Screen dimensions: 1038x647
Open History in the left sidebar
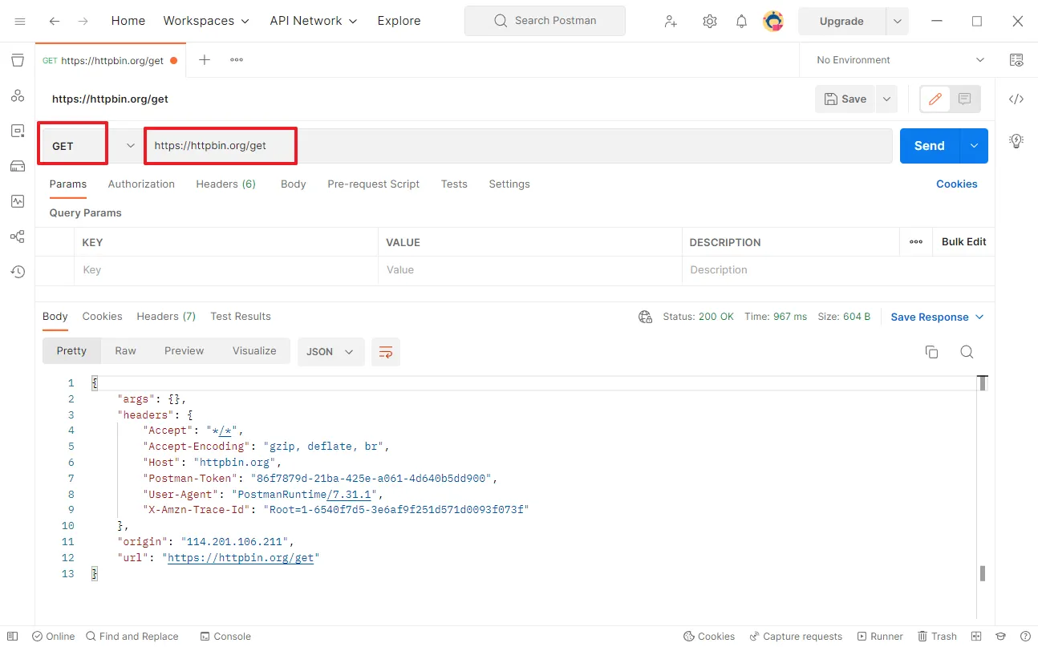[18, 272]
